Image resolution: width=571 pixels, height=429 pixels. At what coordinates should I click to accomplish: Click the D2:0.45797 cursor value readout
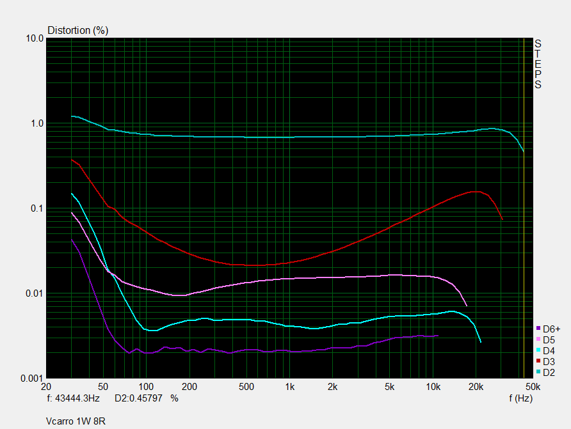pos(138,398)
